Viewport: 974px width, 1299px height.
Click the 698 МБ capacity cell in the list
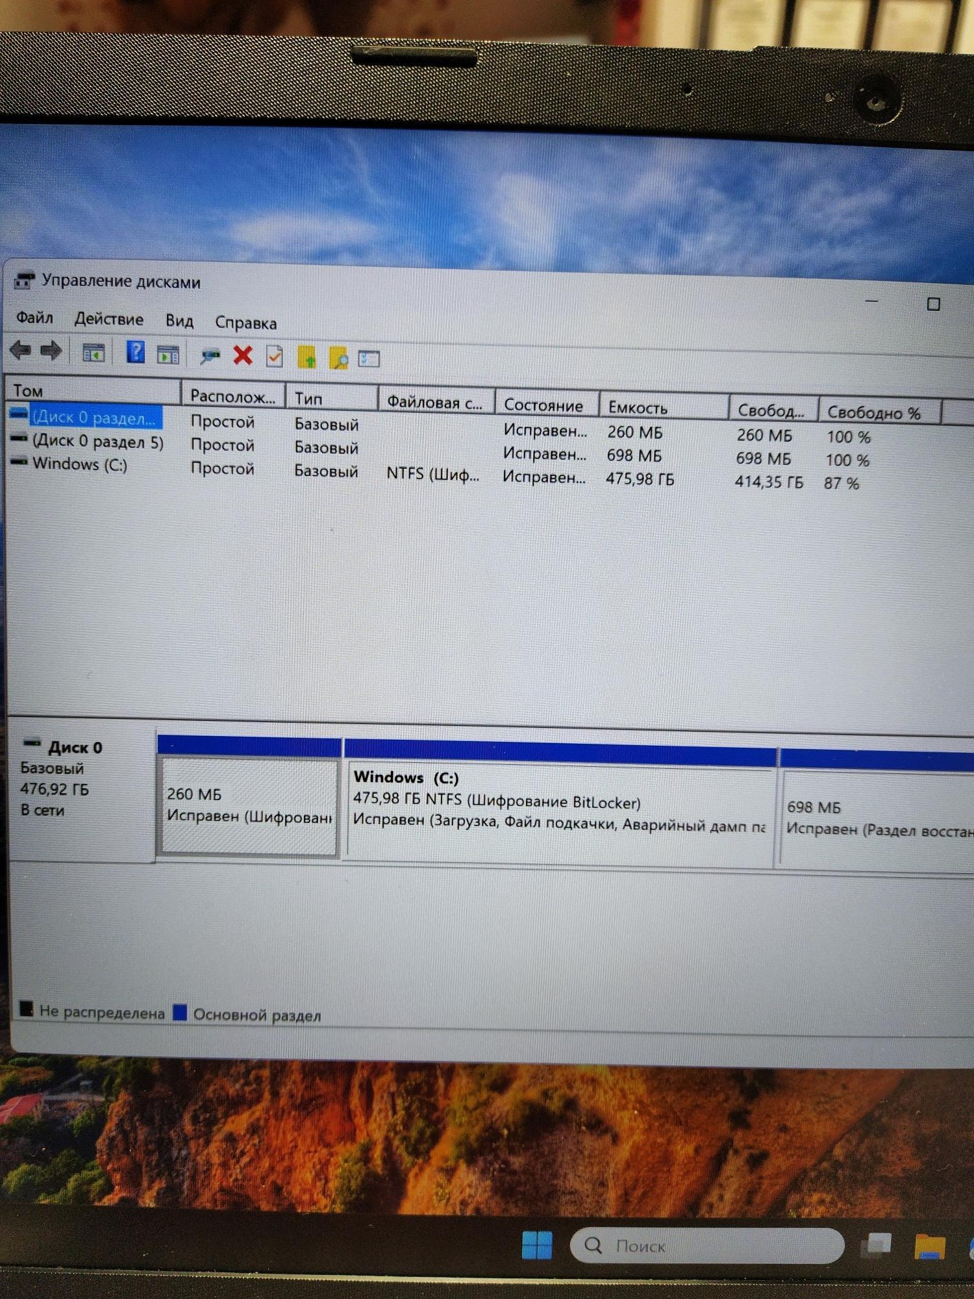(634, 455)
